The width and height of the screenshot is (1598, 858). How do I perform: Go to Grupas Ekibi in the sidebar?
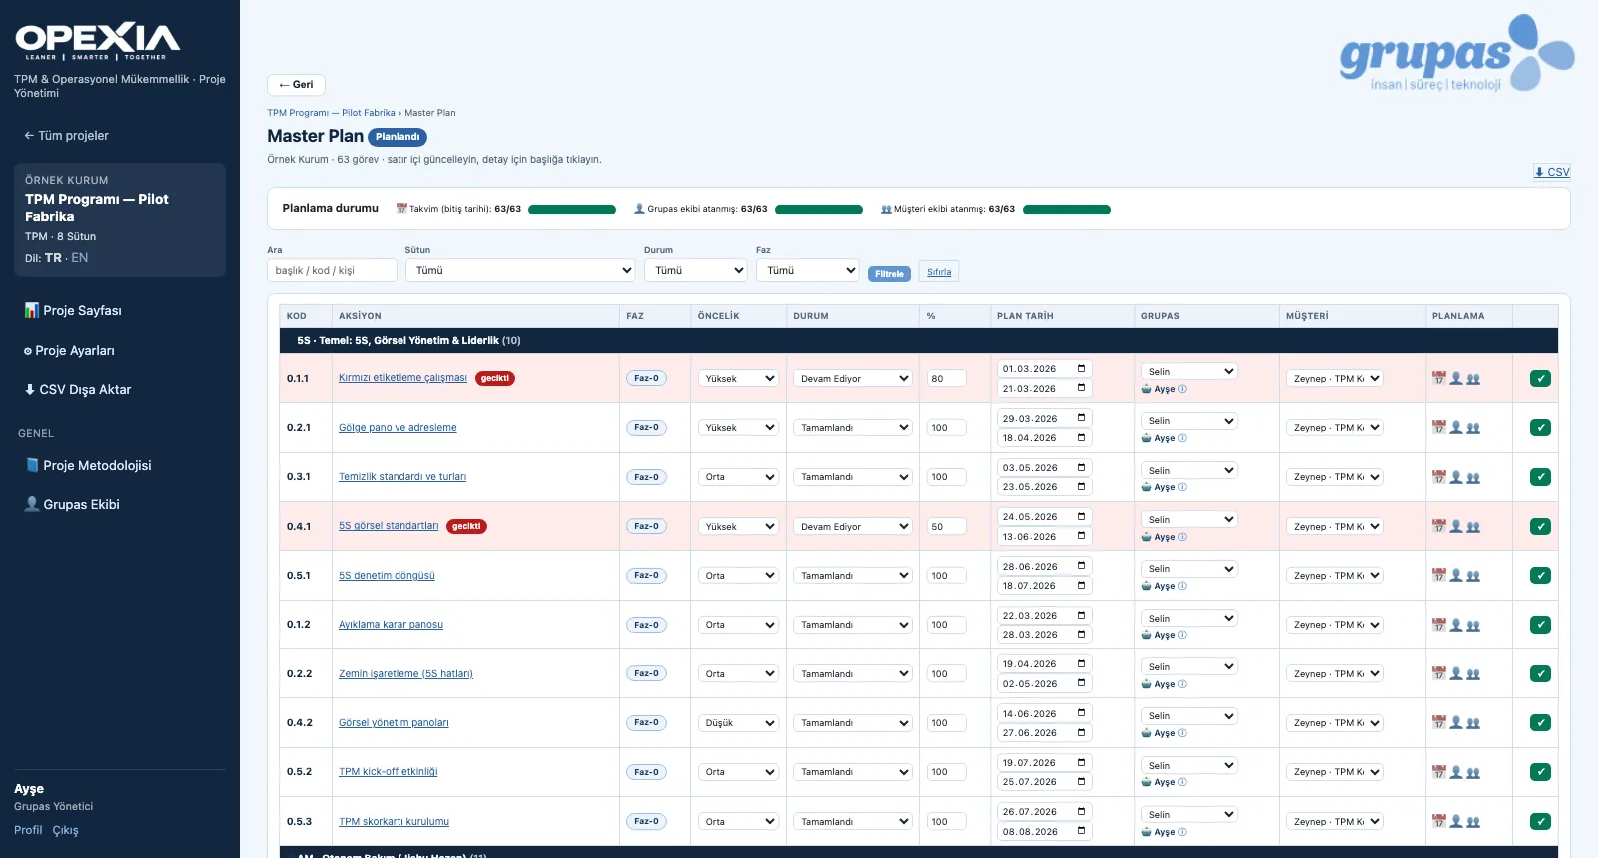(x=72, y=504)
